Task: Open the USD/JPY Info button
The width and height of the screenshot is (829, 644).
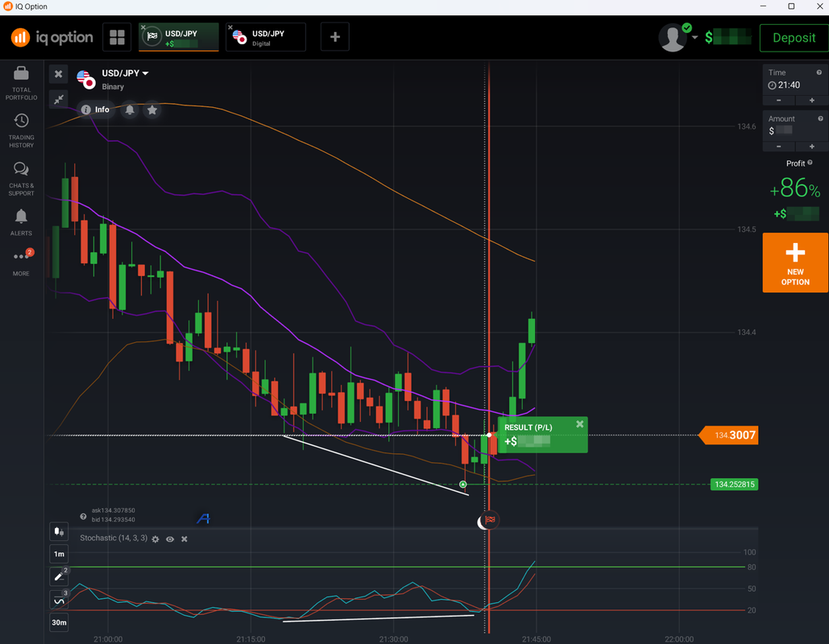Action: (96, 109)
